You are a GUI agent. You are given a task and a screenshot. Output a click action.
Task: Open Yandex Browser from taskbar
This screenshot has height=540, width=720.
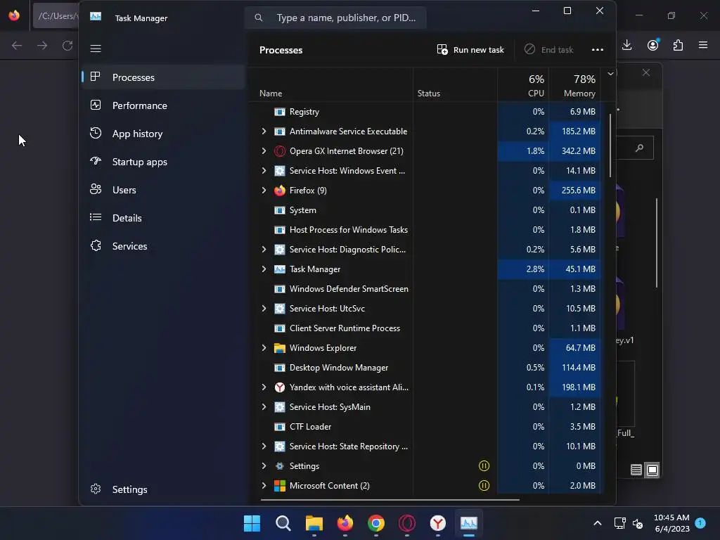(x=437, y=523)
